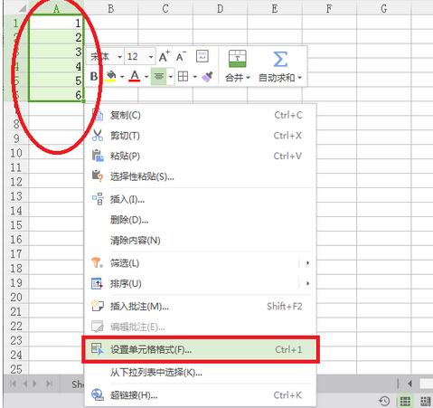Screen dimensions: 433x408
Task: Open the font name dropdown
Action: (x=119, y=57)
